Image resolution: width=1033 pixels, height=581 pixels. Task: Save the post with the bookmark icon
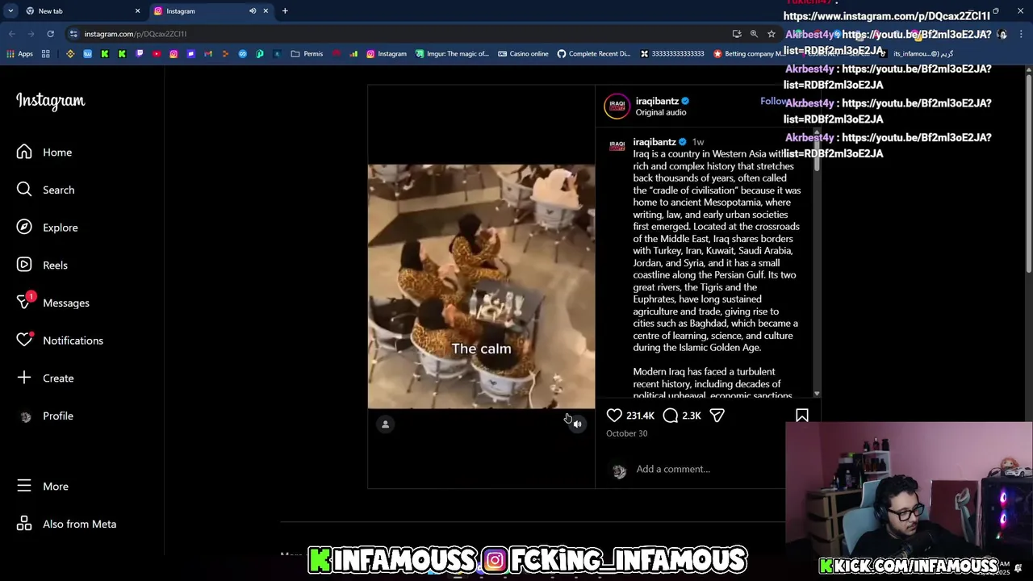click(x=801, y=415)
